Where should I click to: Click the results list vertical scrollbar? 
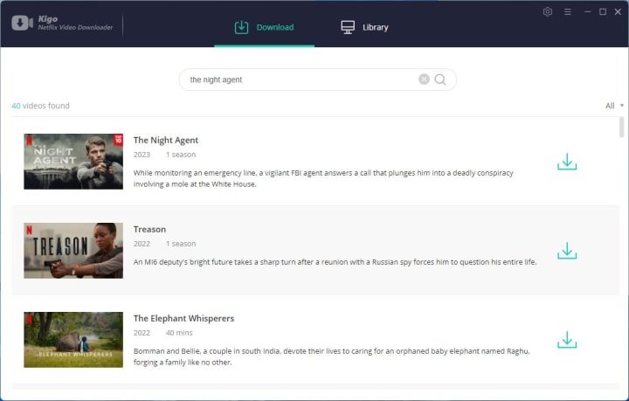[x=621, y=128]
